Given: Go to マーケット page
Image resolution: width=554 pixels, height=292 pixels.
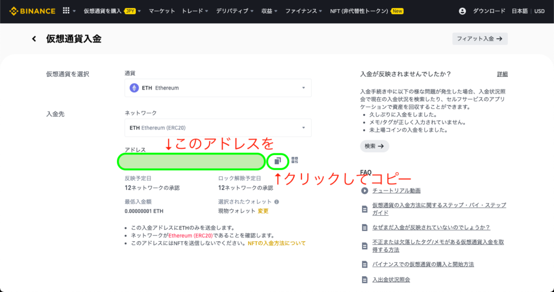Looking at the screenshot, I should pyautogui.click(x=162, y=11).
